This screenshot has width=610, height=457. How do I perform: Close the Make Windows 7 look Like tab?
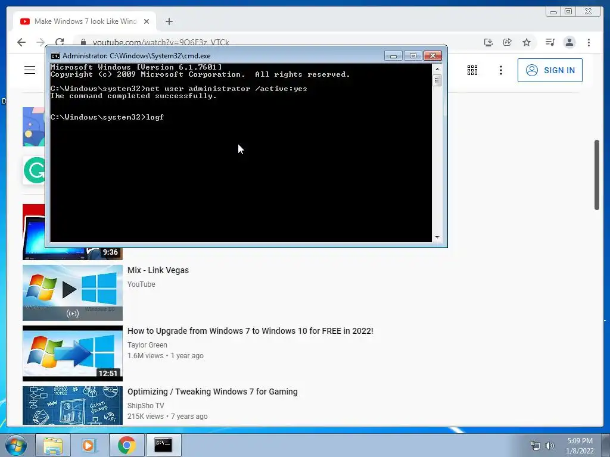point(147,21)
